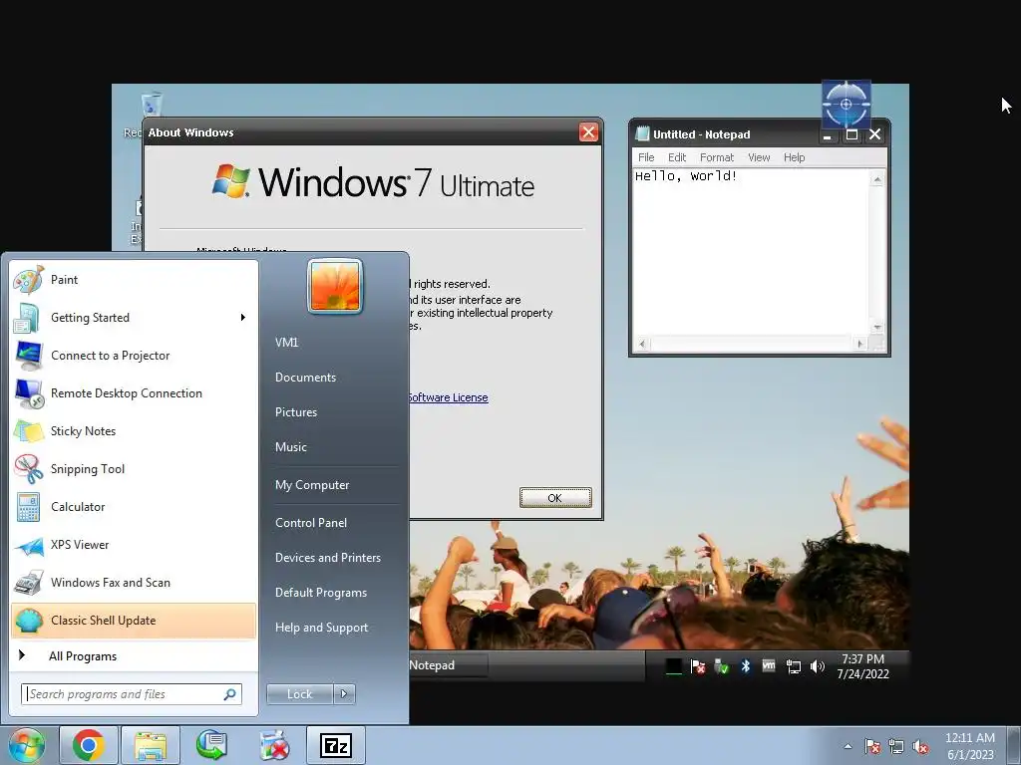Click the muted volume icon in outer tray

[920, 746]
